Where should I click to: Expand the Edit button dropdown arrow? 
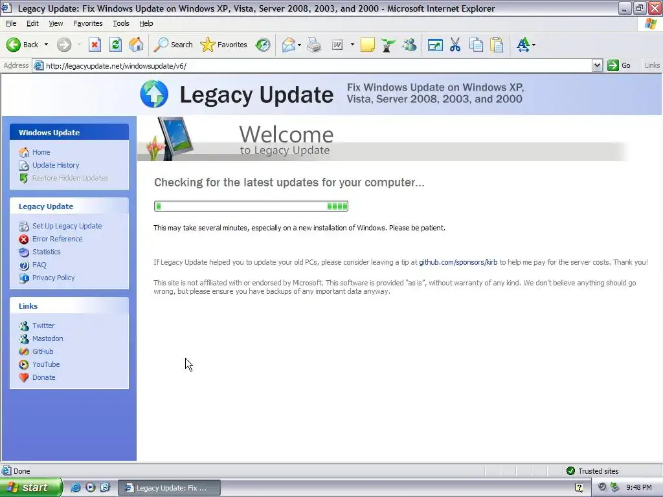(352, 45)
